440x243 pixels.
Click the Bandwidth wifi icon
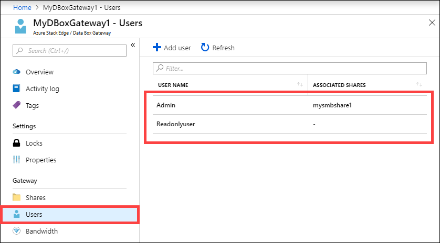pos(17,231)
